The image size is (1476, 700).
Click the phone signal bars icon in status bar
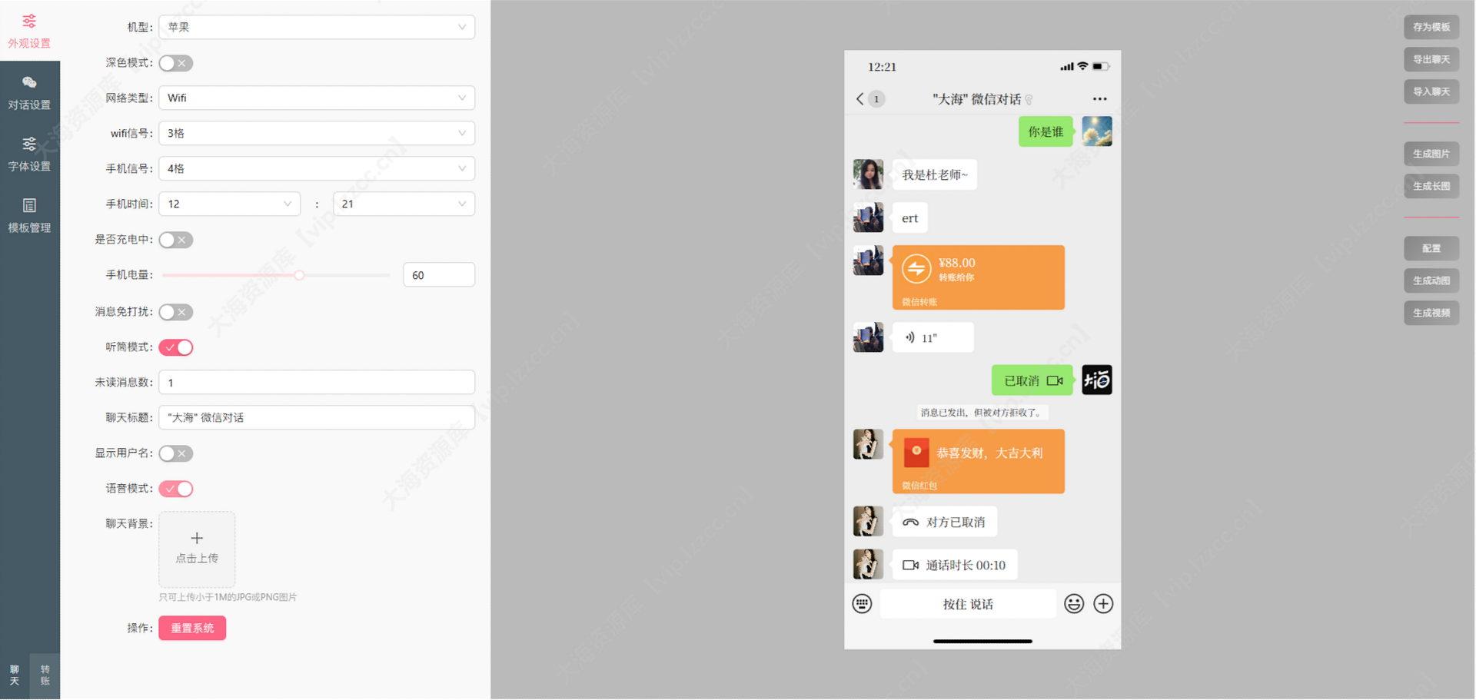point(1066,67)
